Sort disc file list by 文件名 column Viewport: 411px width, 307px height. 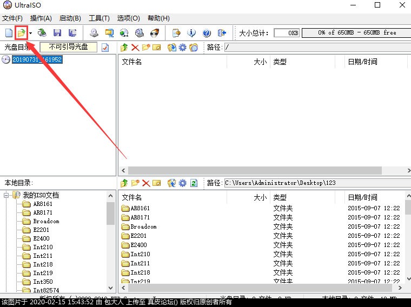173,62
